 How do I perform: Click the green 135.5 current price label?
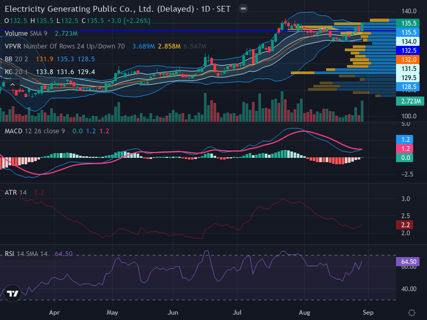point(408,23)
